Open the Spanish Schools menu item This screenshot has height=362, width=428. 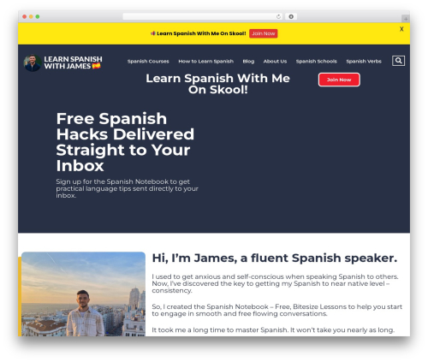coord(316,62)
